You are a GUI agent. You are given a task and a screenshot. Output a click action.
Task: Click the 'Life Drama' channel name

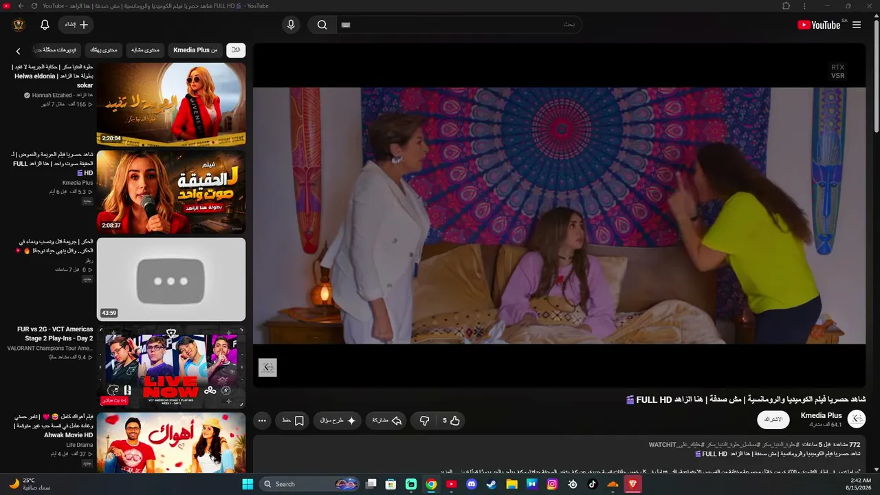[x=80, y=445]
